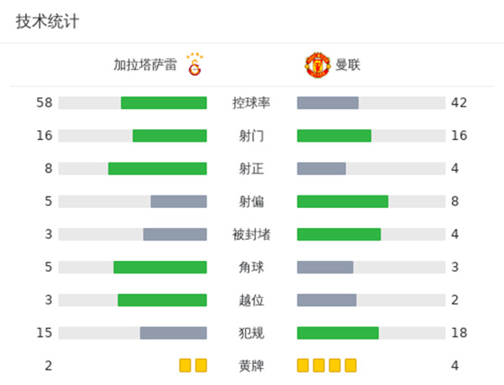Image resolution: width=504 pixels, height=385 pixels.
Task: Click the 射门 stat label
Action: click(x=251, y=136)
